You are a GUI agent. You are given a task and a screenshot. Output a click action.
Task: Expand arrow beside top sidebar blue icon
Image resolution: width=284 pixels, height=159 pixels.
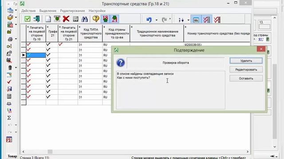(x=16, y=10)
